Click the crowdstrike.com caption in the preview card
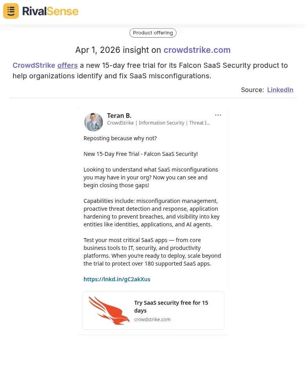306x376 pixels. 152,319
